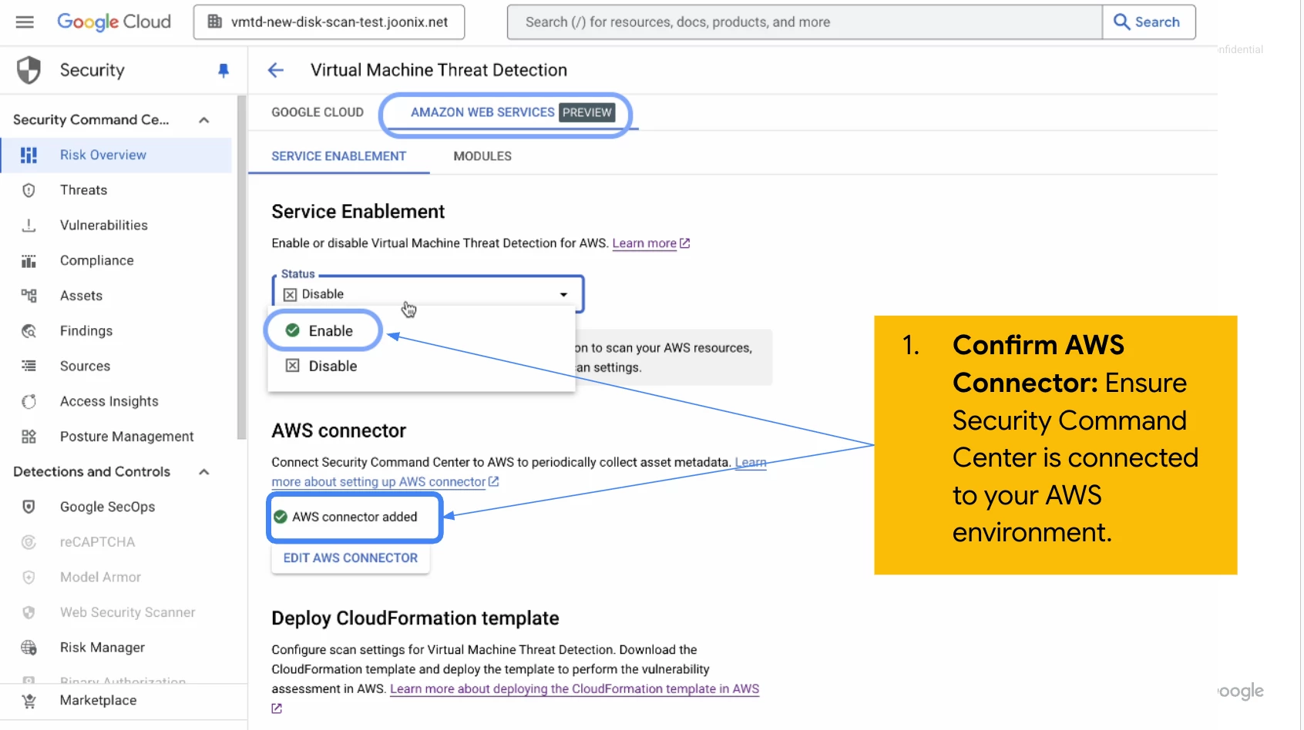Image resolution: width=1304 pixels, height=730 pixels.
Task: Click the Marketplace cart icon
Action: pos(29,701)
